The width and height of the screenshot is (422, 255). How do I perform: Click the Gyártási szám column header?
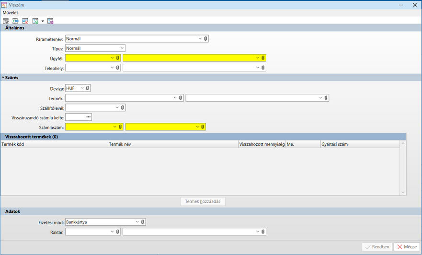coord(360,144)
